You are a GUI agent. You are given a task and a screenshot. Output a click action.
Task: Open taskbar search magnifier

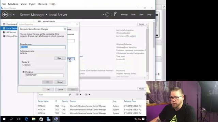[11, 119]
